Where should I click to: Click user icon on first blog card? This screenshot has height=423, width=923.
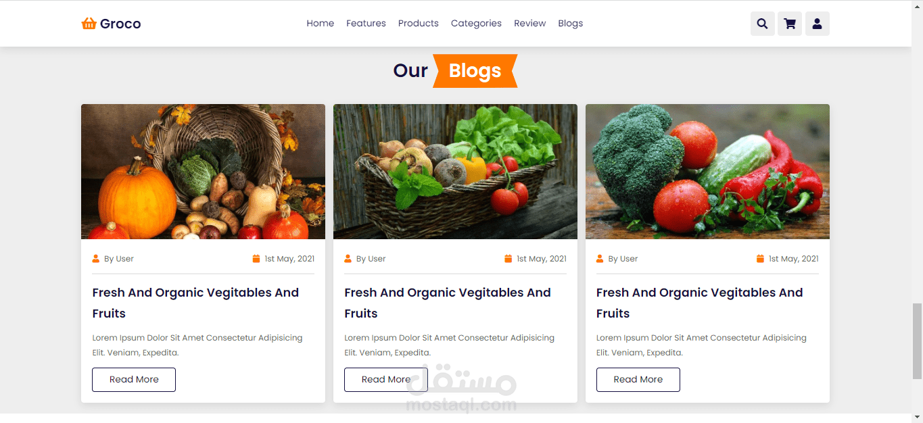pyautogui.click(x=95, y=259)
